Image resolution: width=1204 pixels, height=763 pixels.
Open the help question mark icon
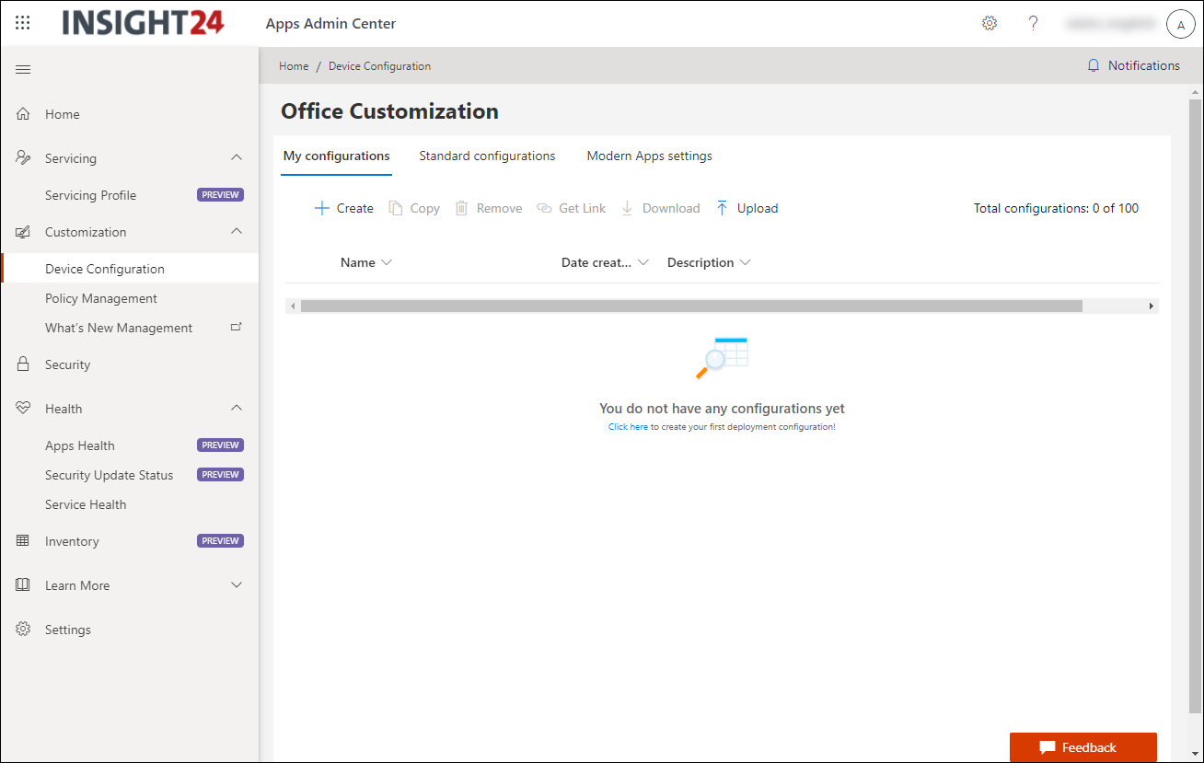(1033, 23)
